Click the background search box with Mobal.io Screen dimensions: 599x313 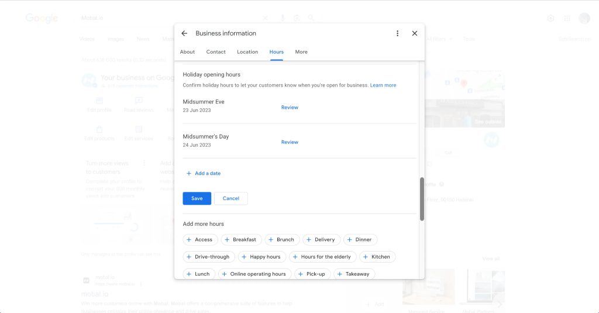[x=168, y=18]
